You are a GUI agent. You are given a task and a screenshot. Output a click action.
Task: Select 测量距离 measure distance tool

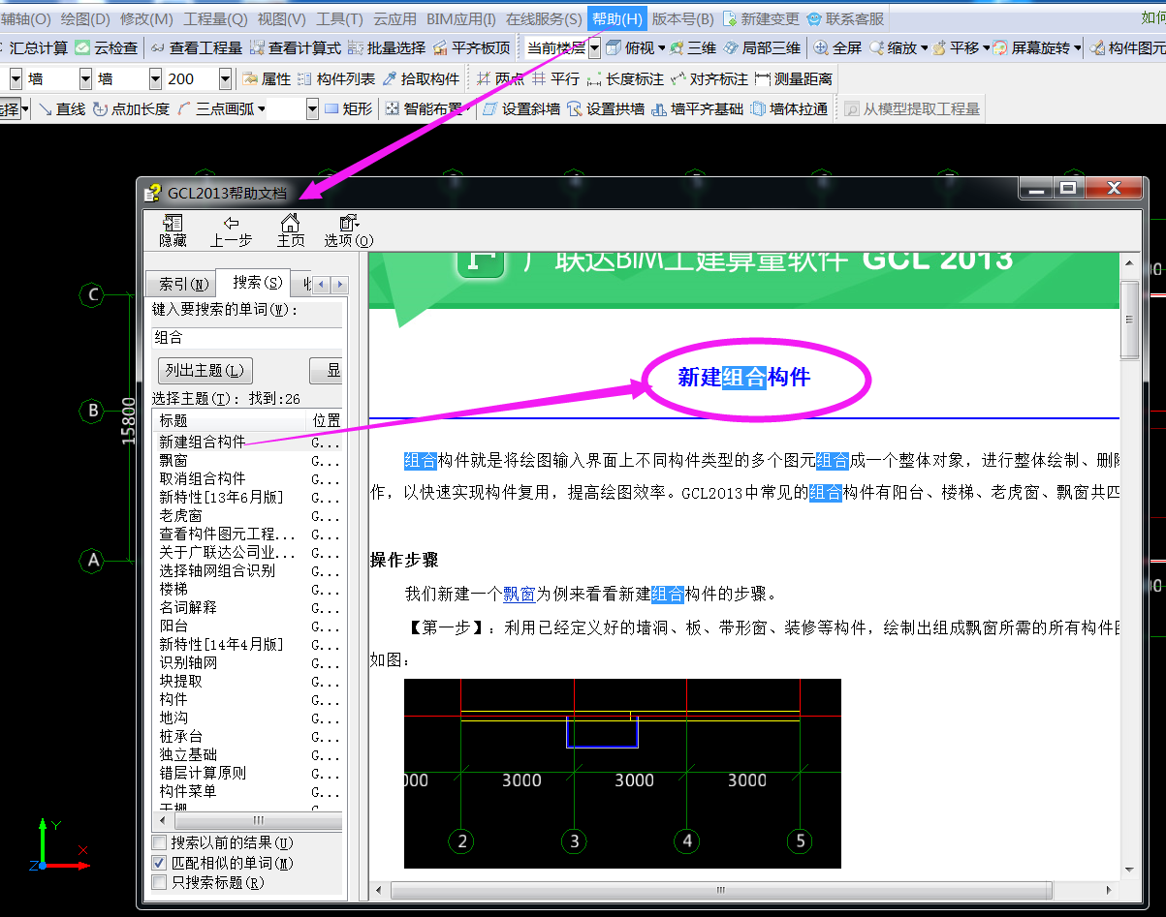pos(793,78)
